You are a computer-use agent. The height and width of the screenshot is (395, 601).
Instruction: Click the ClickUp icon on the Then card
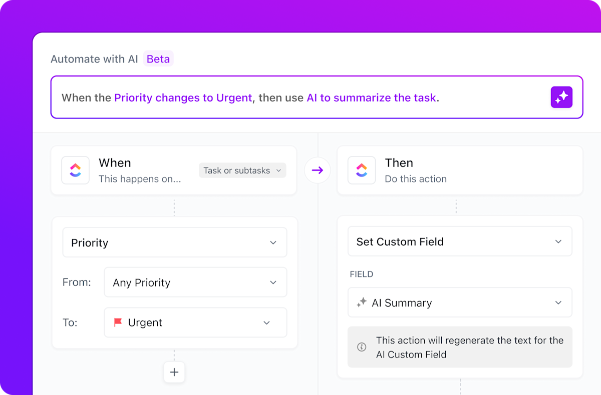(362, 170)
